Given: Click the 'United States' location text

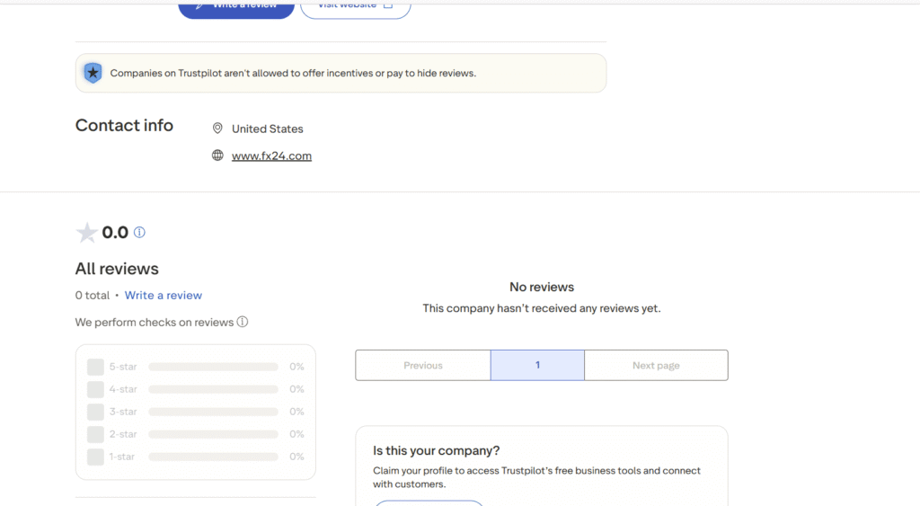Looking at the screenshot, I should [x=268, y=129].
